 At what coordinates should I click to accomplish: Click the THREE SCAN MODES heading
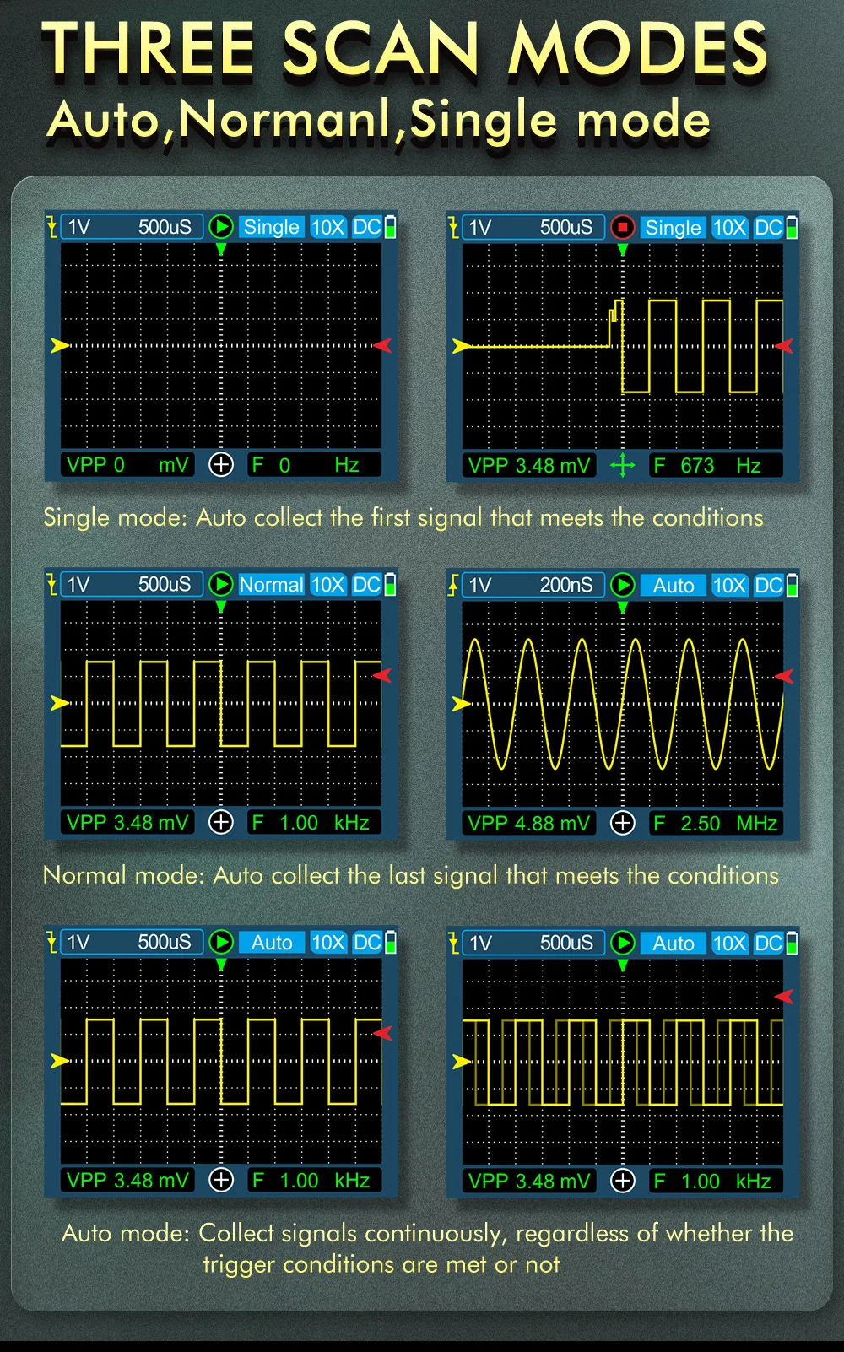pos(405,48)
